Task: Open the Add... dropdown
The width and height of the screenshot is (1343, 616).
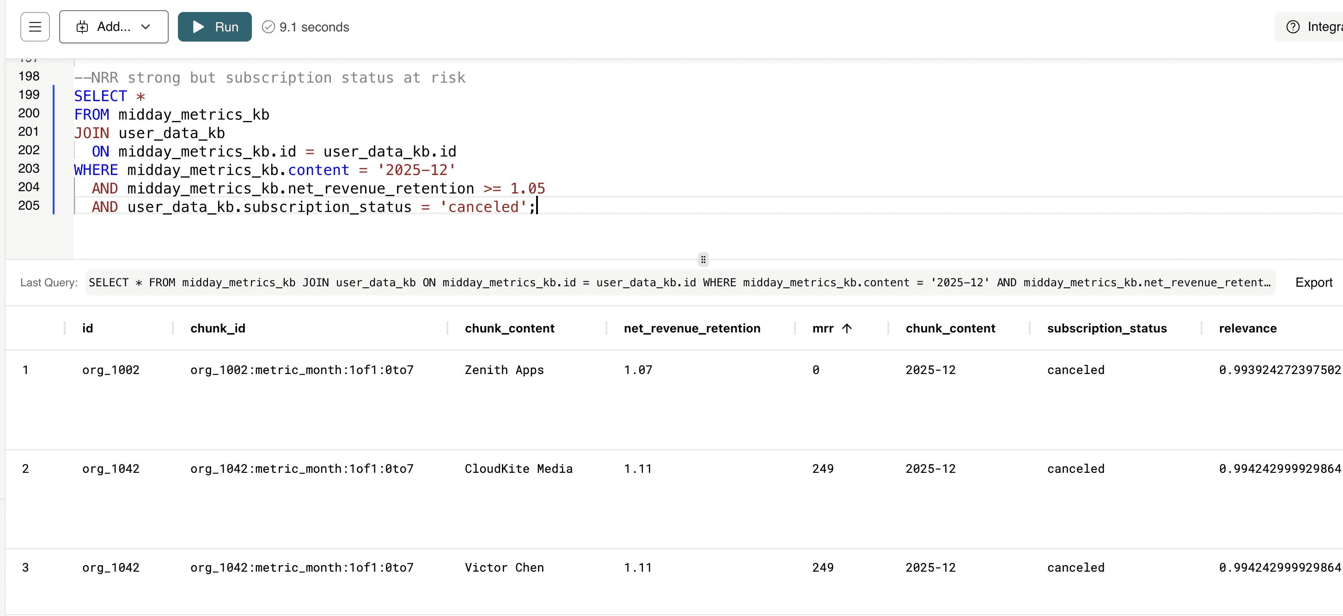Action: 113,27
